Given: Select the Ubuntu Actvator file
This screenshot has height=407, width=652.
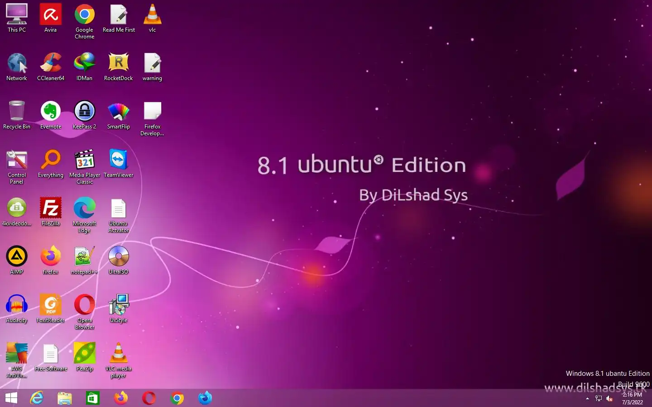Looking at the screenshot, I should (x=119, y=215).
